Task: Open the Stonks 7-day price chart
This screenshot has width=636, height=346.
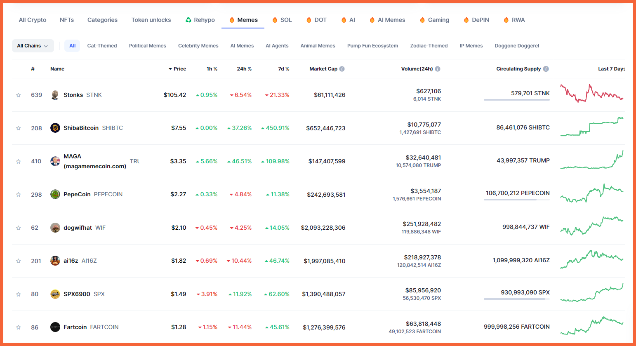Action: 592,93
